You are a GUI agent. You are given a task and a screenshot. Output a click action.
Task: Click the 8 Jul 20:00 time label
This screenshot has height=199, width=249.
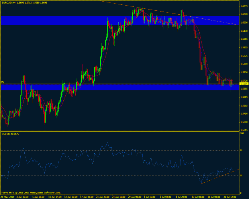click(182, 197)
